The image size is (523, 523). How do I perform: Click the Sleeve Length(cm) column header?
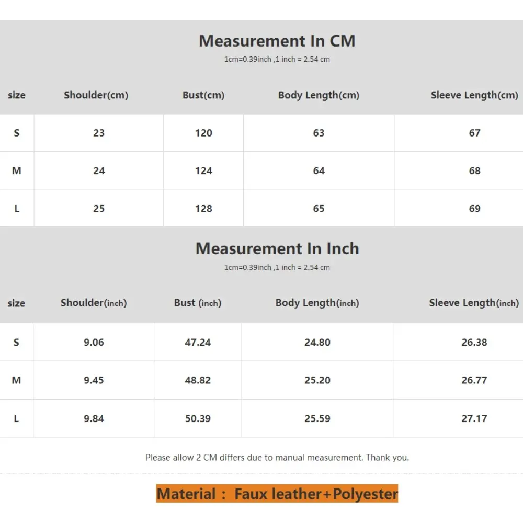tap(474, 95)
